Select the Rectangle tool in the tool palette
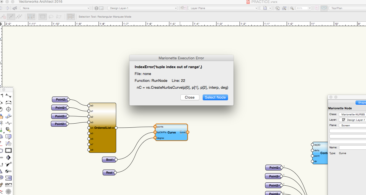 click(x=9, y=150)
